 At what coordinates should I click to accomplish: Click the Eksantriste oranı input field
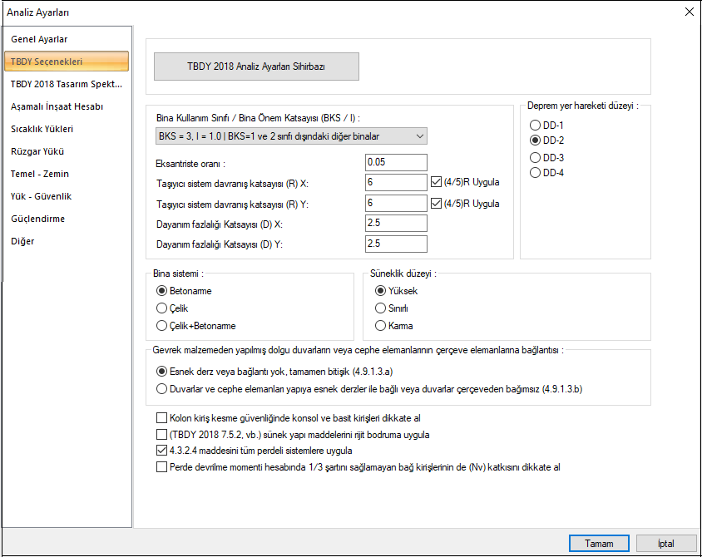pyautogui.click(x=395, y=163)
